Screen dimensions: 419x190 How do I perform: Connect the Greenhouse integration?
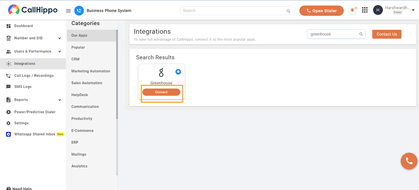pyautogui.click(x=161, y=92)
